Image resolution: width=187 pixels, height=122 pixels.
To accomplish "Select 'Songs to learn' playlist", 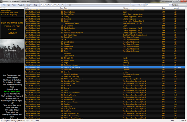I will click(x=6, y=10).
